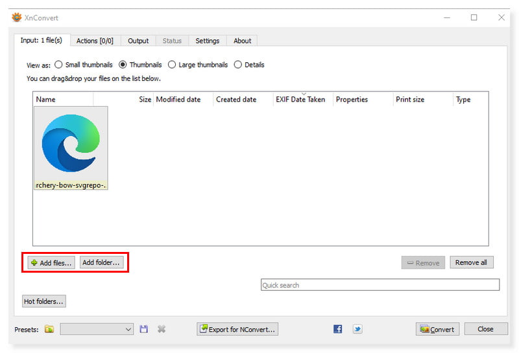Viewport: 519px width, 353px height.
Task: Click the save preset floppy disk icon
Action: tap(143, 329)
